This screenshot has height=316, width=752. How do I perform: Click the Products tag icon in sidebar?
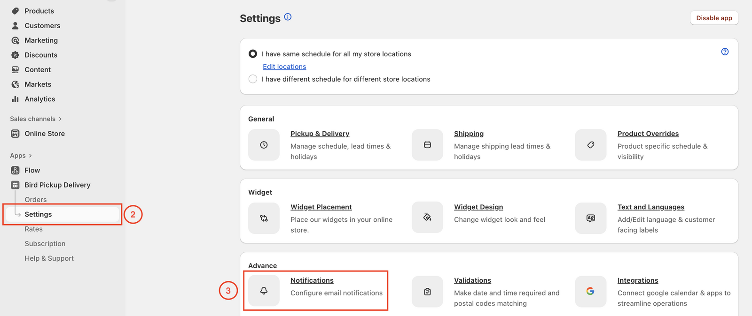click(16, 11)
